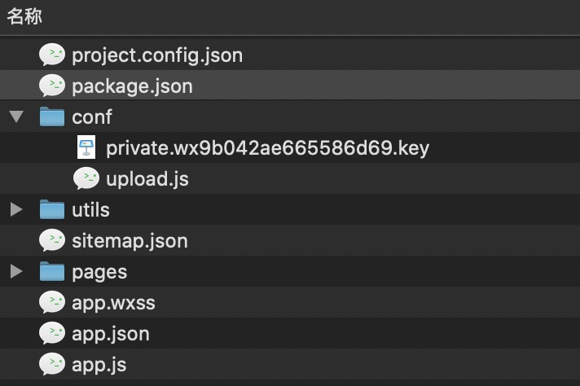Click the app.js file icon
The height and width of the screenshot is (386, 580).
click(x=52, y=364)
